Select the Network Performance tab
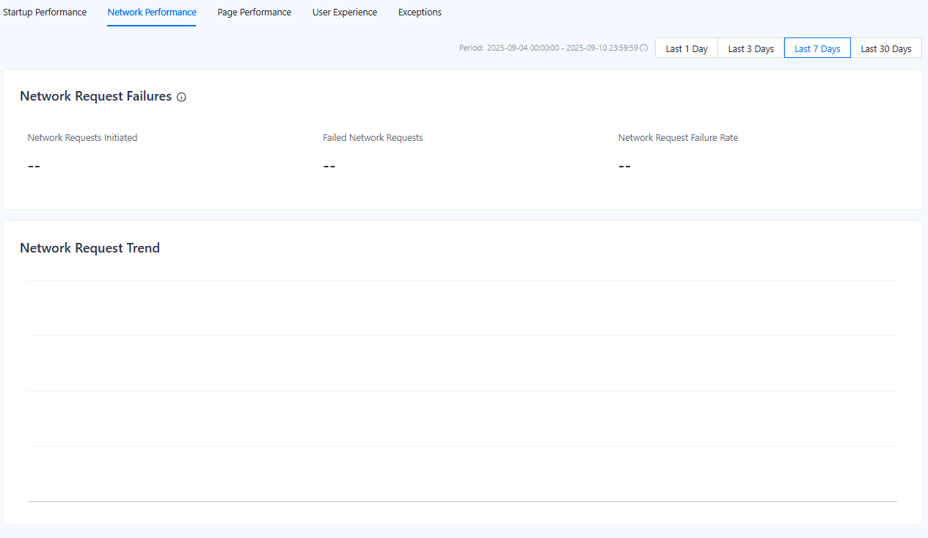This screenshot has height=538, width=928. pyautogui.click(x=152, y=12)
